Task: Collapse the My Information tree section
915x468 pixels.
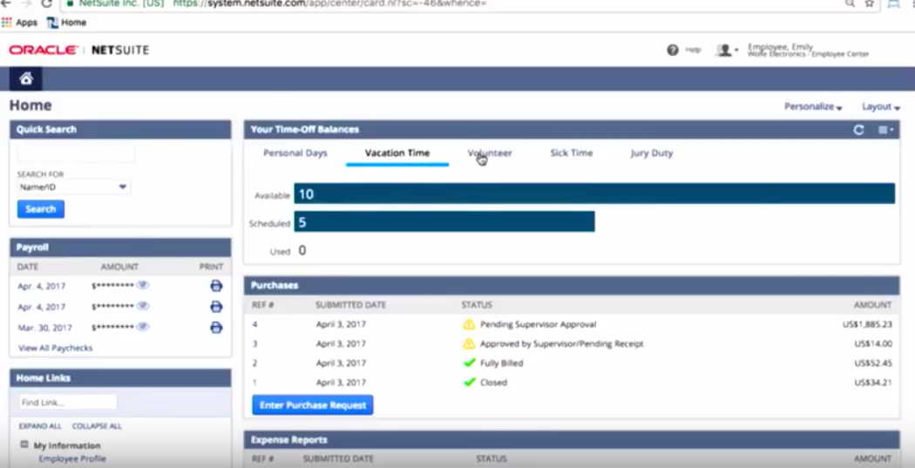Action: (x=24, y=444)
